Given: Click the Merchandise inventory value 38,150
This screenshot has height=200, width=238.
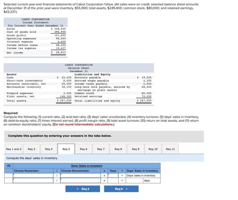Looking at the screenshot, I should (67, 87).
